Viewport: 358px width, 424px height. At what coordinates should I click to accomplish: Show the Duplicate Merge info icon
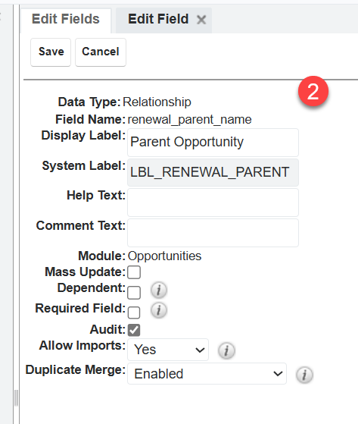pos(304,375)
